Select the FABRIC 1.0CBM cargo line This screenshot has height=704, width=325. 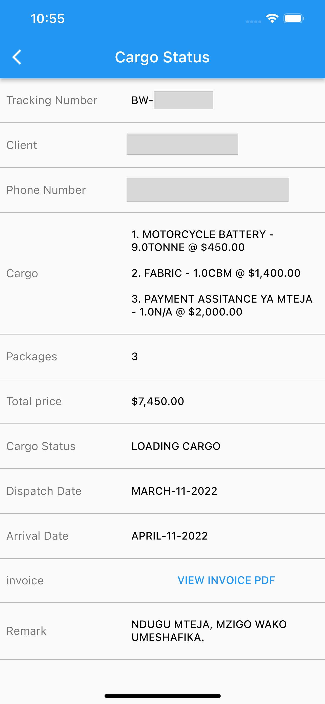(x=216, y=273)
